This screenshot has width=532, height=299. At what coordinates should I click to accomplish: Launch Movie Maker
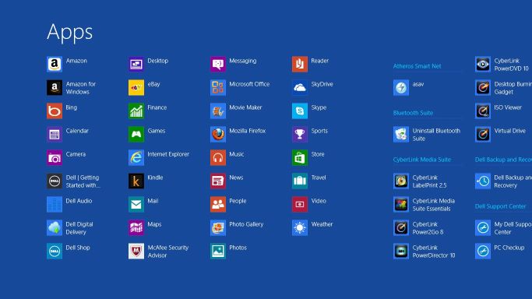point(218,111)
